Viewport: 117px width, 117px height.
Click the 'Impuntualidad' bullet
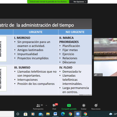[27, 54]
